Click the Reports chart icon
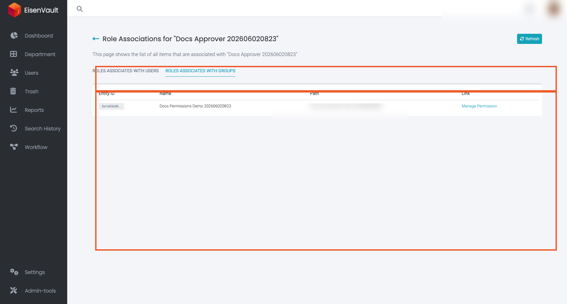This screenshot has height=304, width=567. [13, 110]
